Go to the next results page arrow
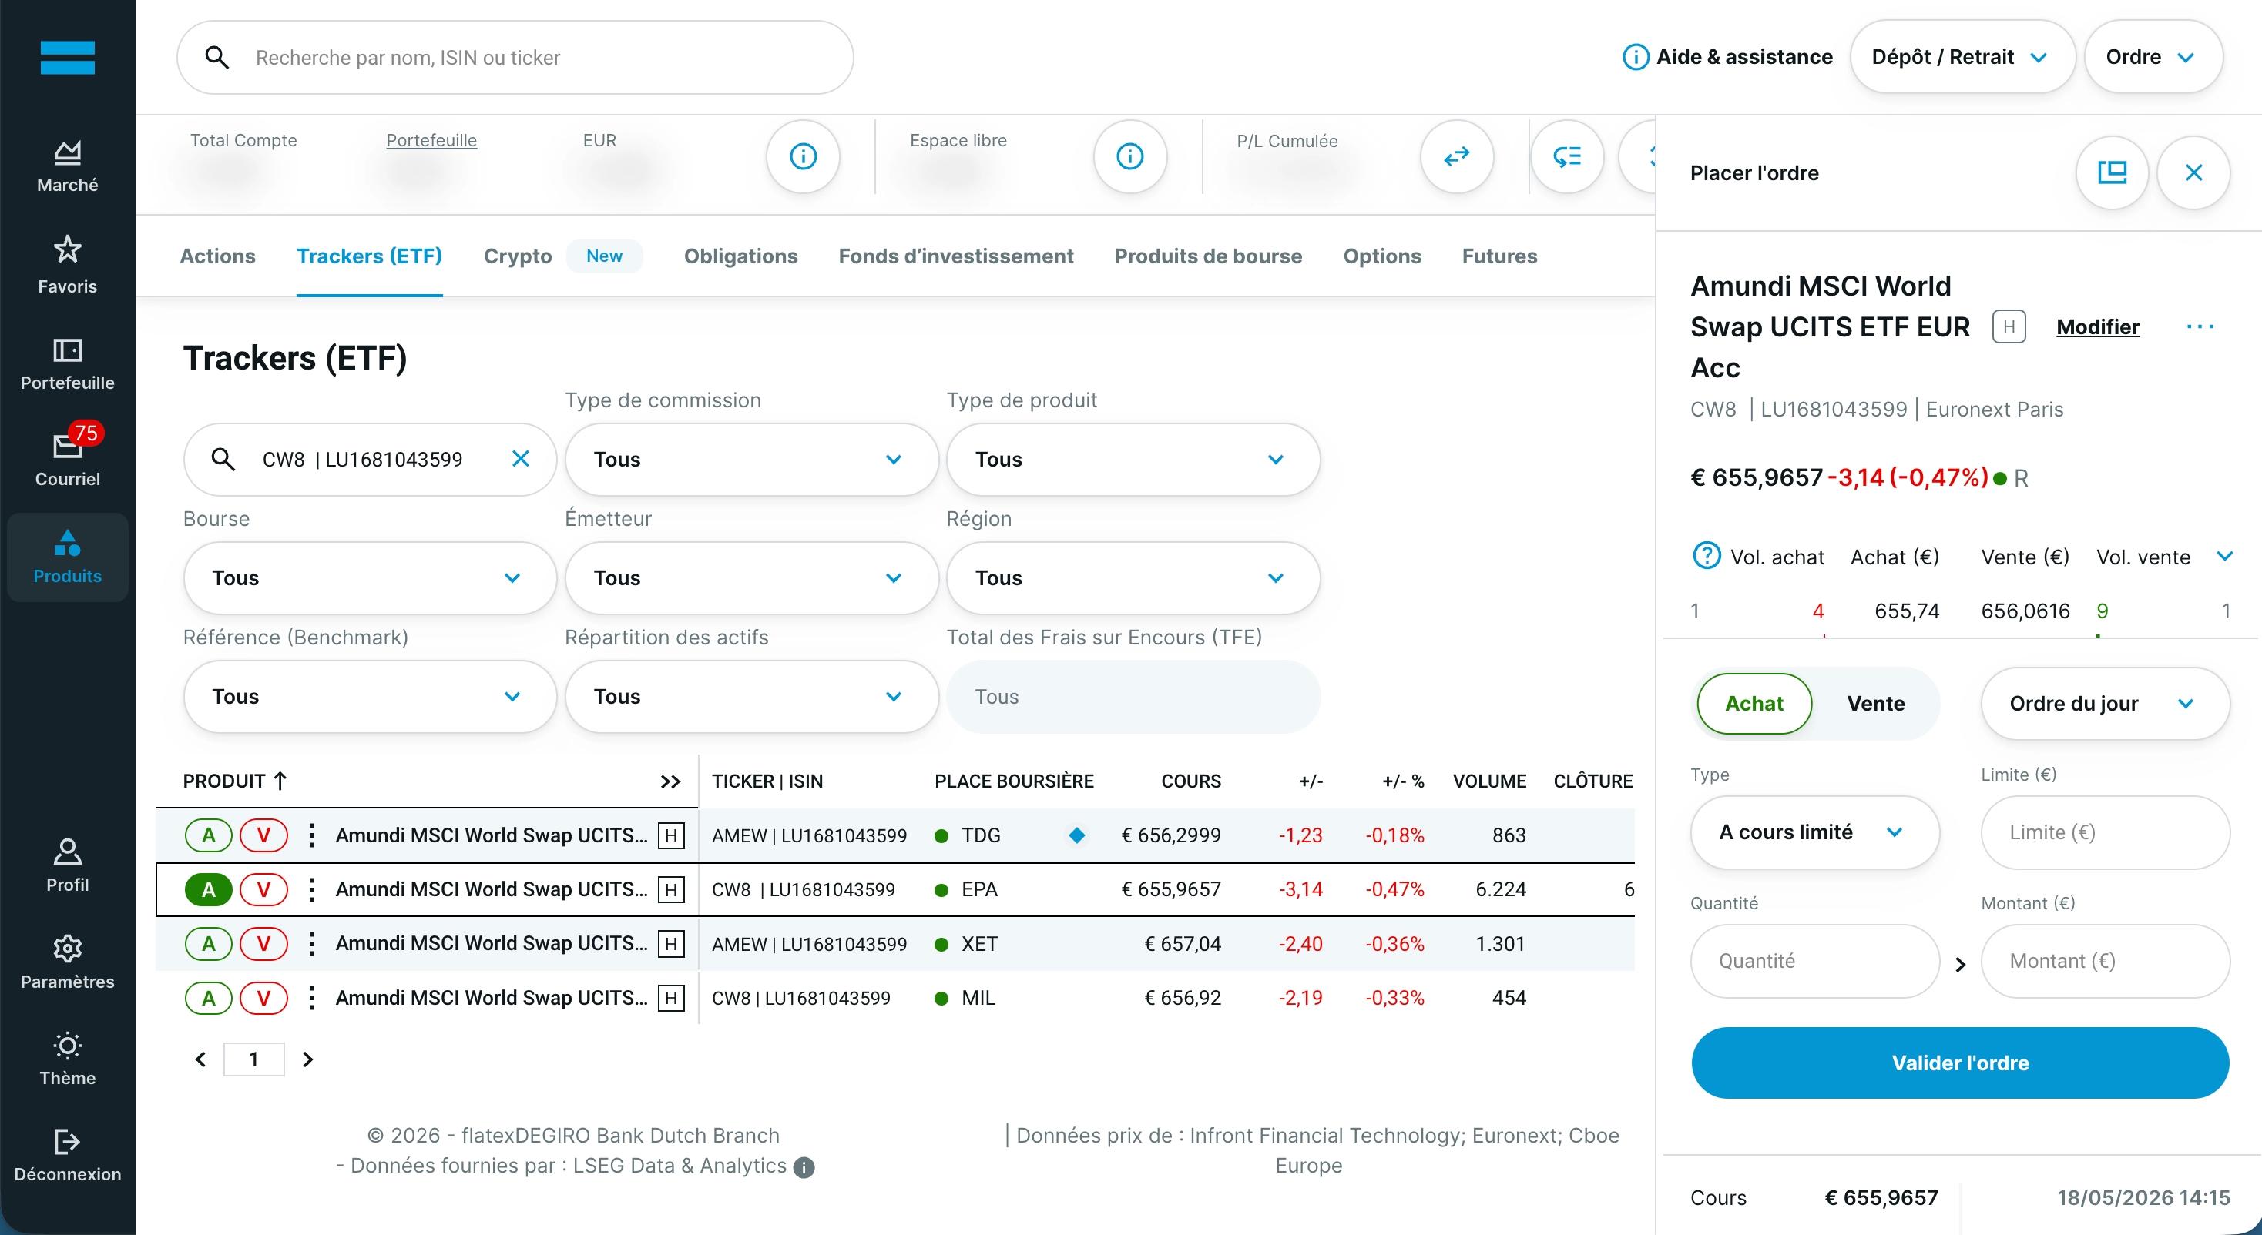The height and width of the screenshot is (1235, 2262). pyautogui.click(x=307, y=1059)
